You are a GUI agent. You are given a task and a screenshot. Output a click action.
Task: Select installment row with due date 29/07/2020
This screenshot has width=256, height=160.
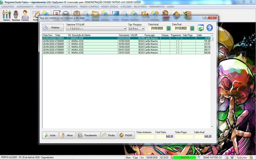126,53
